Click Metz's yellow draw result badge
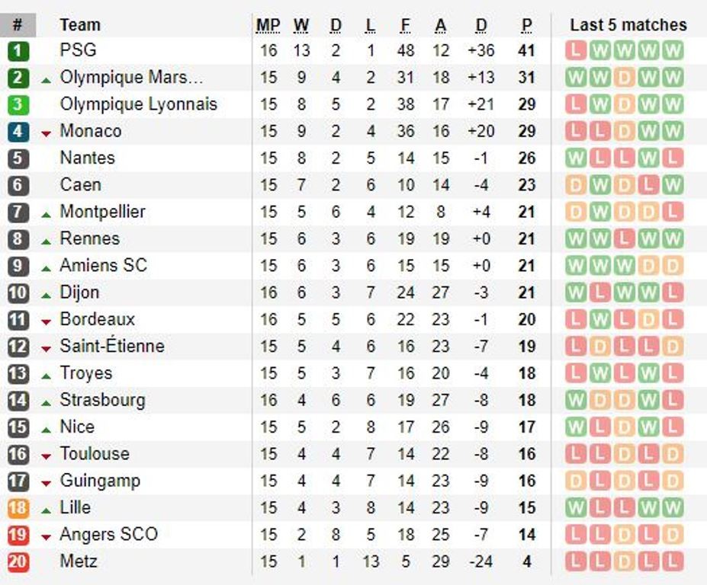 (624, 561)
